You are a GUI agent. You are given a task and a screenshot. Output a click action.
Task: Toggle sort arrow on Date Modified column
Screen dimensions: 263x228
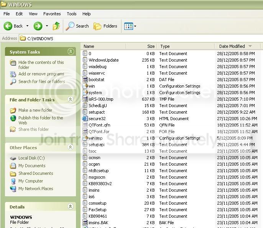tap(250, 46)
